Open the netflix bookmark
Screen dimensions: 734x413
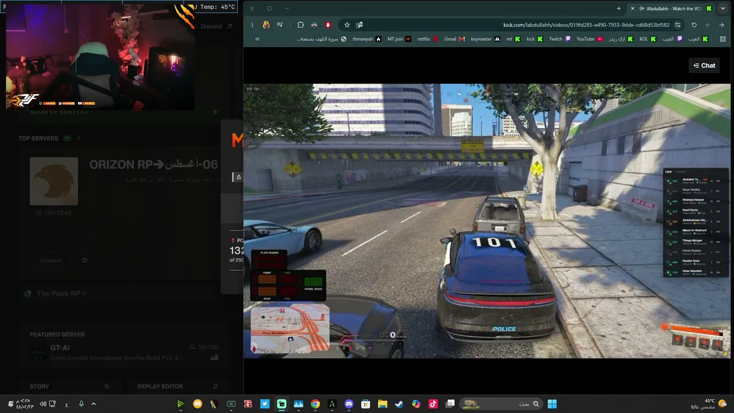point(427,39)
